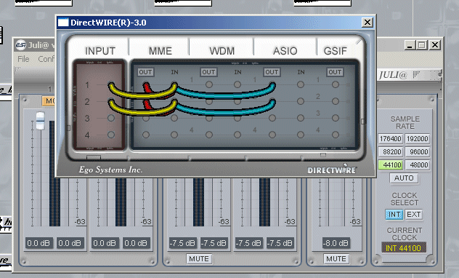Click the GSIF OUT port on row 1

(x=336, y=84)
